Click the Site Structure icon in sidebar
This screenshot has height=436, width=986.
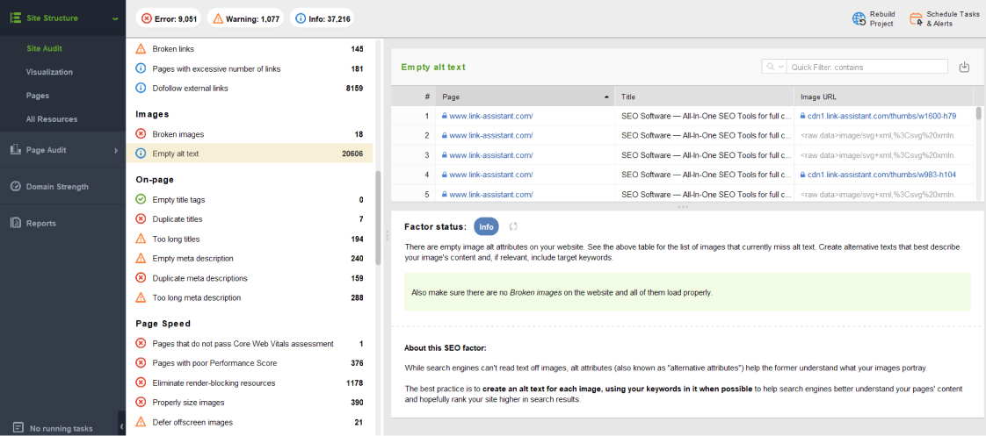pyautogui.click(x=17, y=18)
